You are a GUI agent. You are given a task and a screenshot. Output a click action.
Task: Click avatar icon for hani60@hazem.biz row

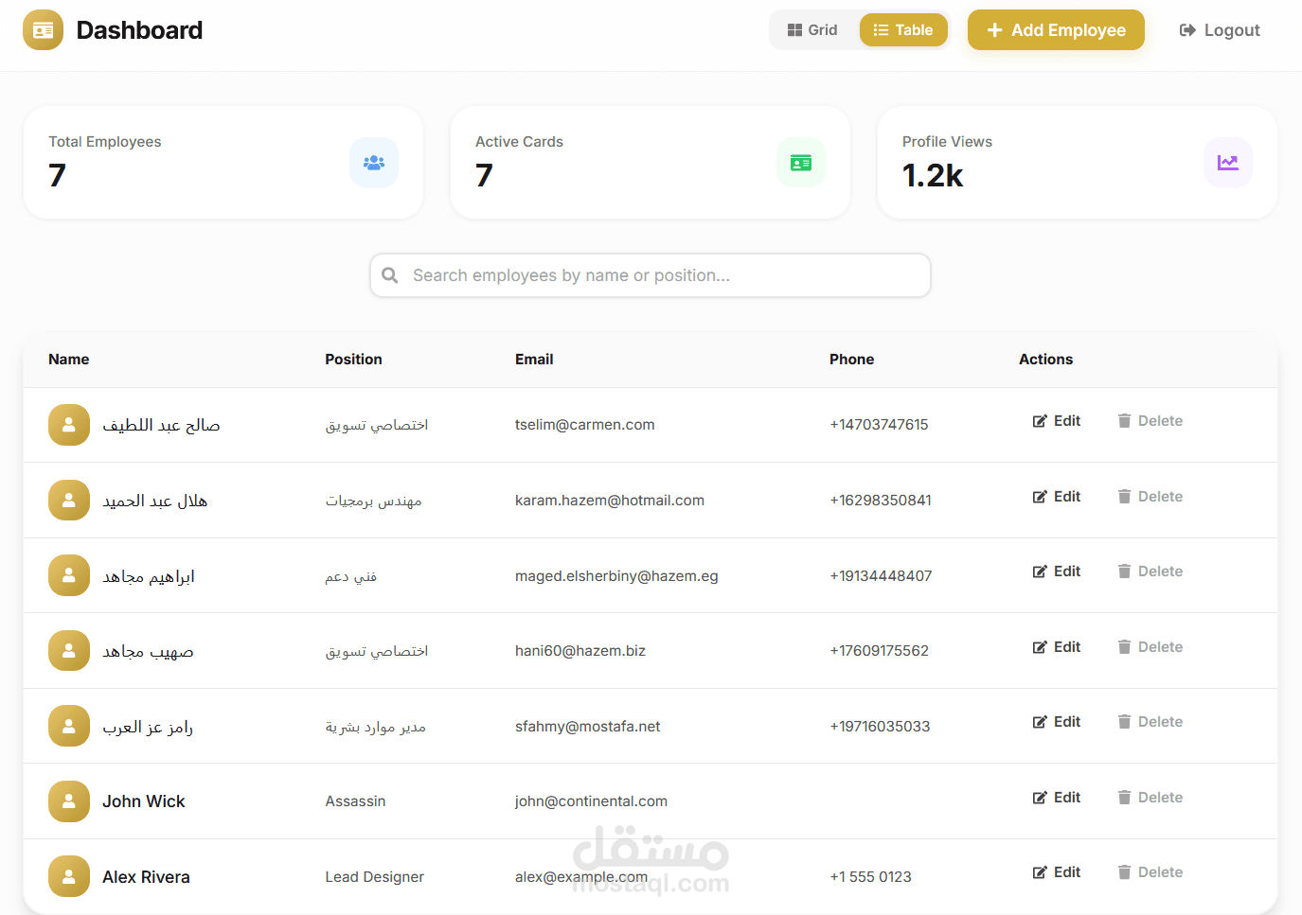click(69, 651)
